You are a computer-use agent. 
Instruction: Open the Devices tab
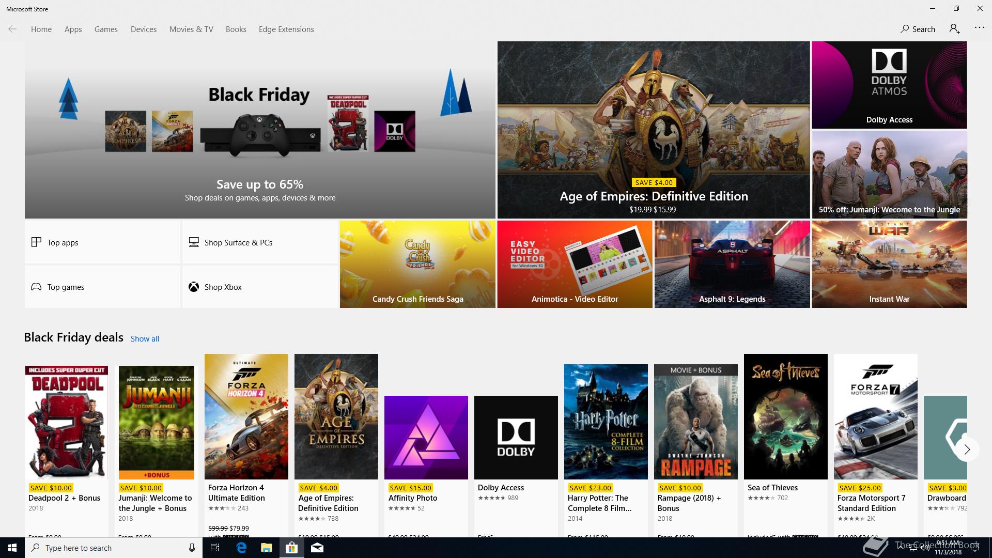click(144, 29)
